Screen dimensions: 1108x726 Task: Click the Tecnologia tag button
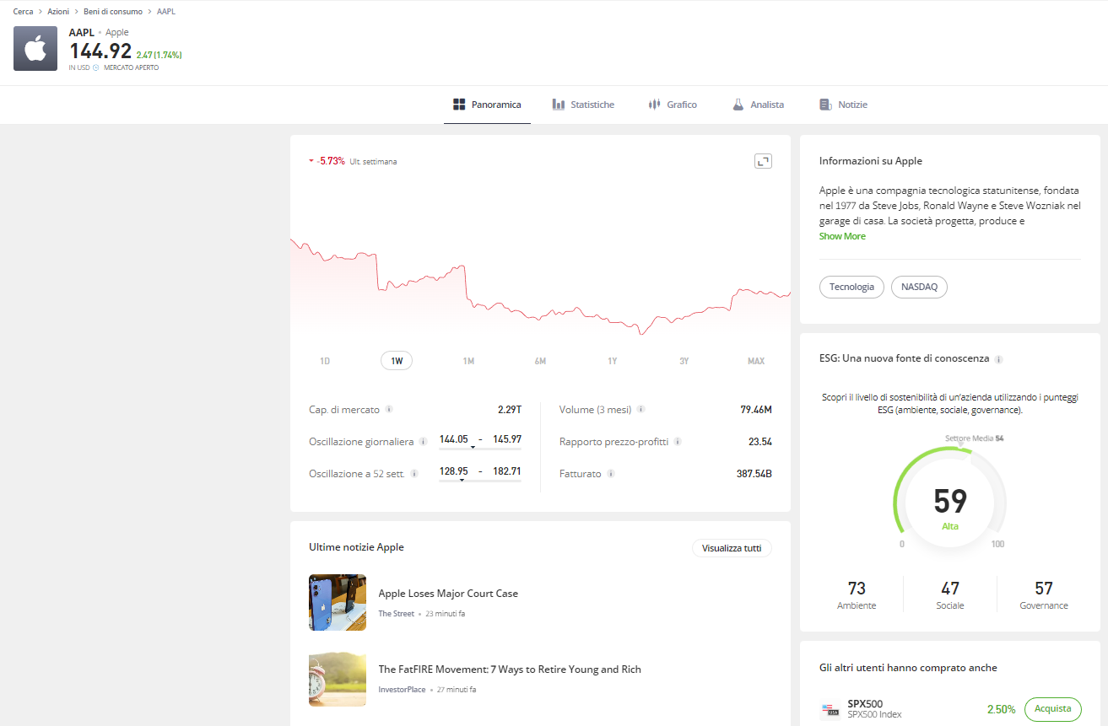[x=851, y=287]
